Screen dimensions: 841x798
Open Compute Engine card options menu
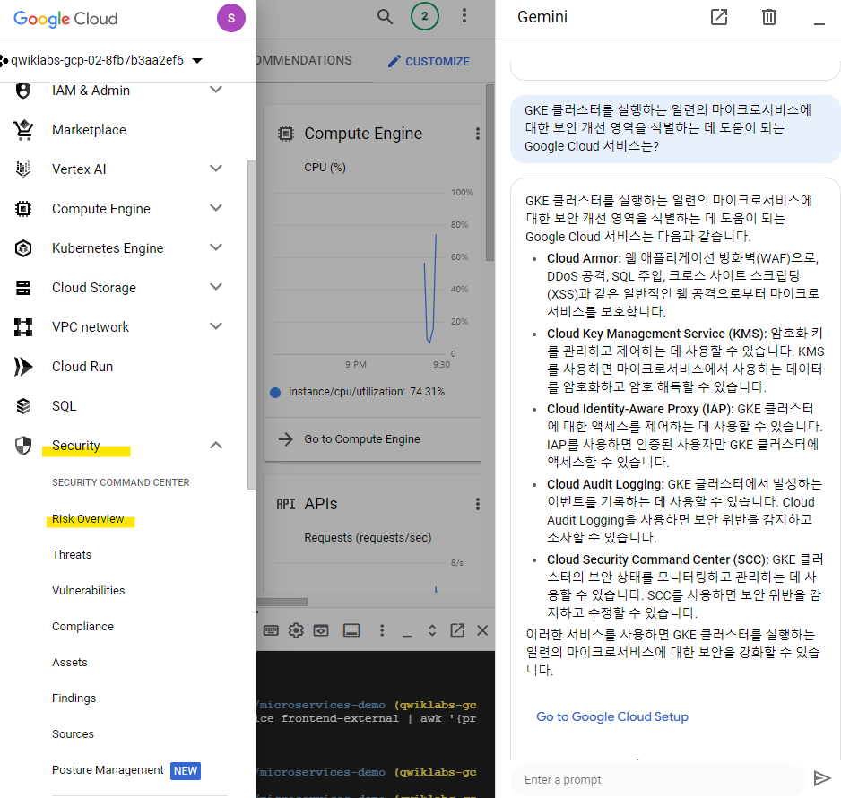pyautogui.click(x=477, y=134)
